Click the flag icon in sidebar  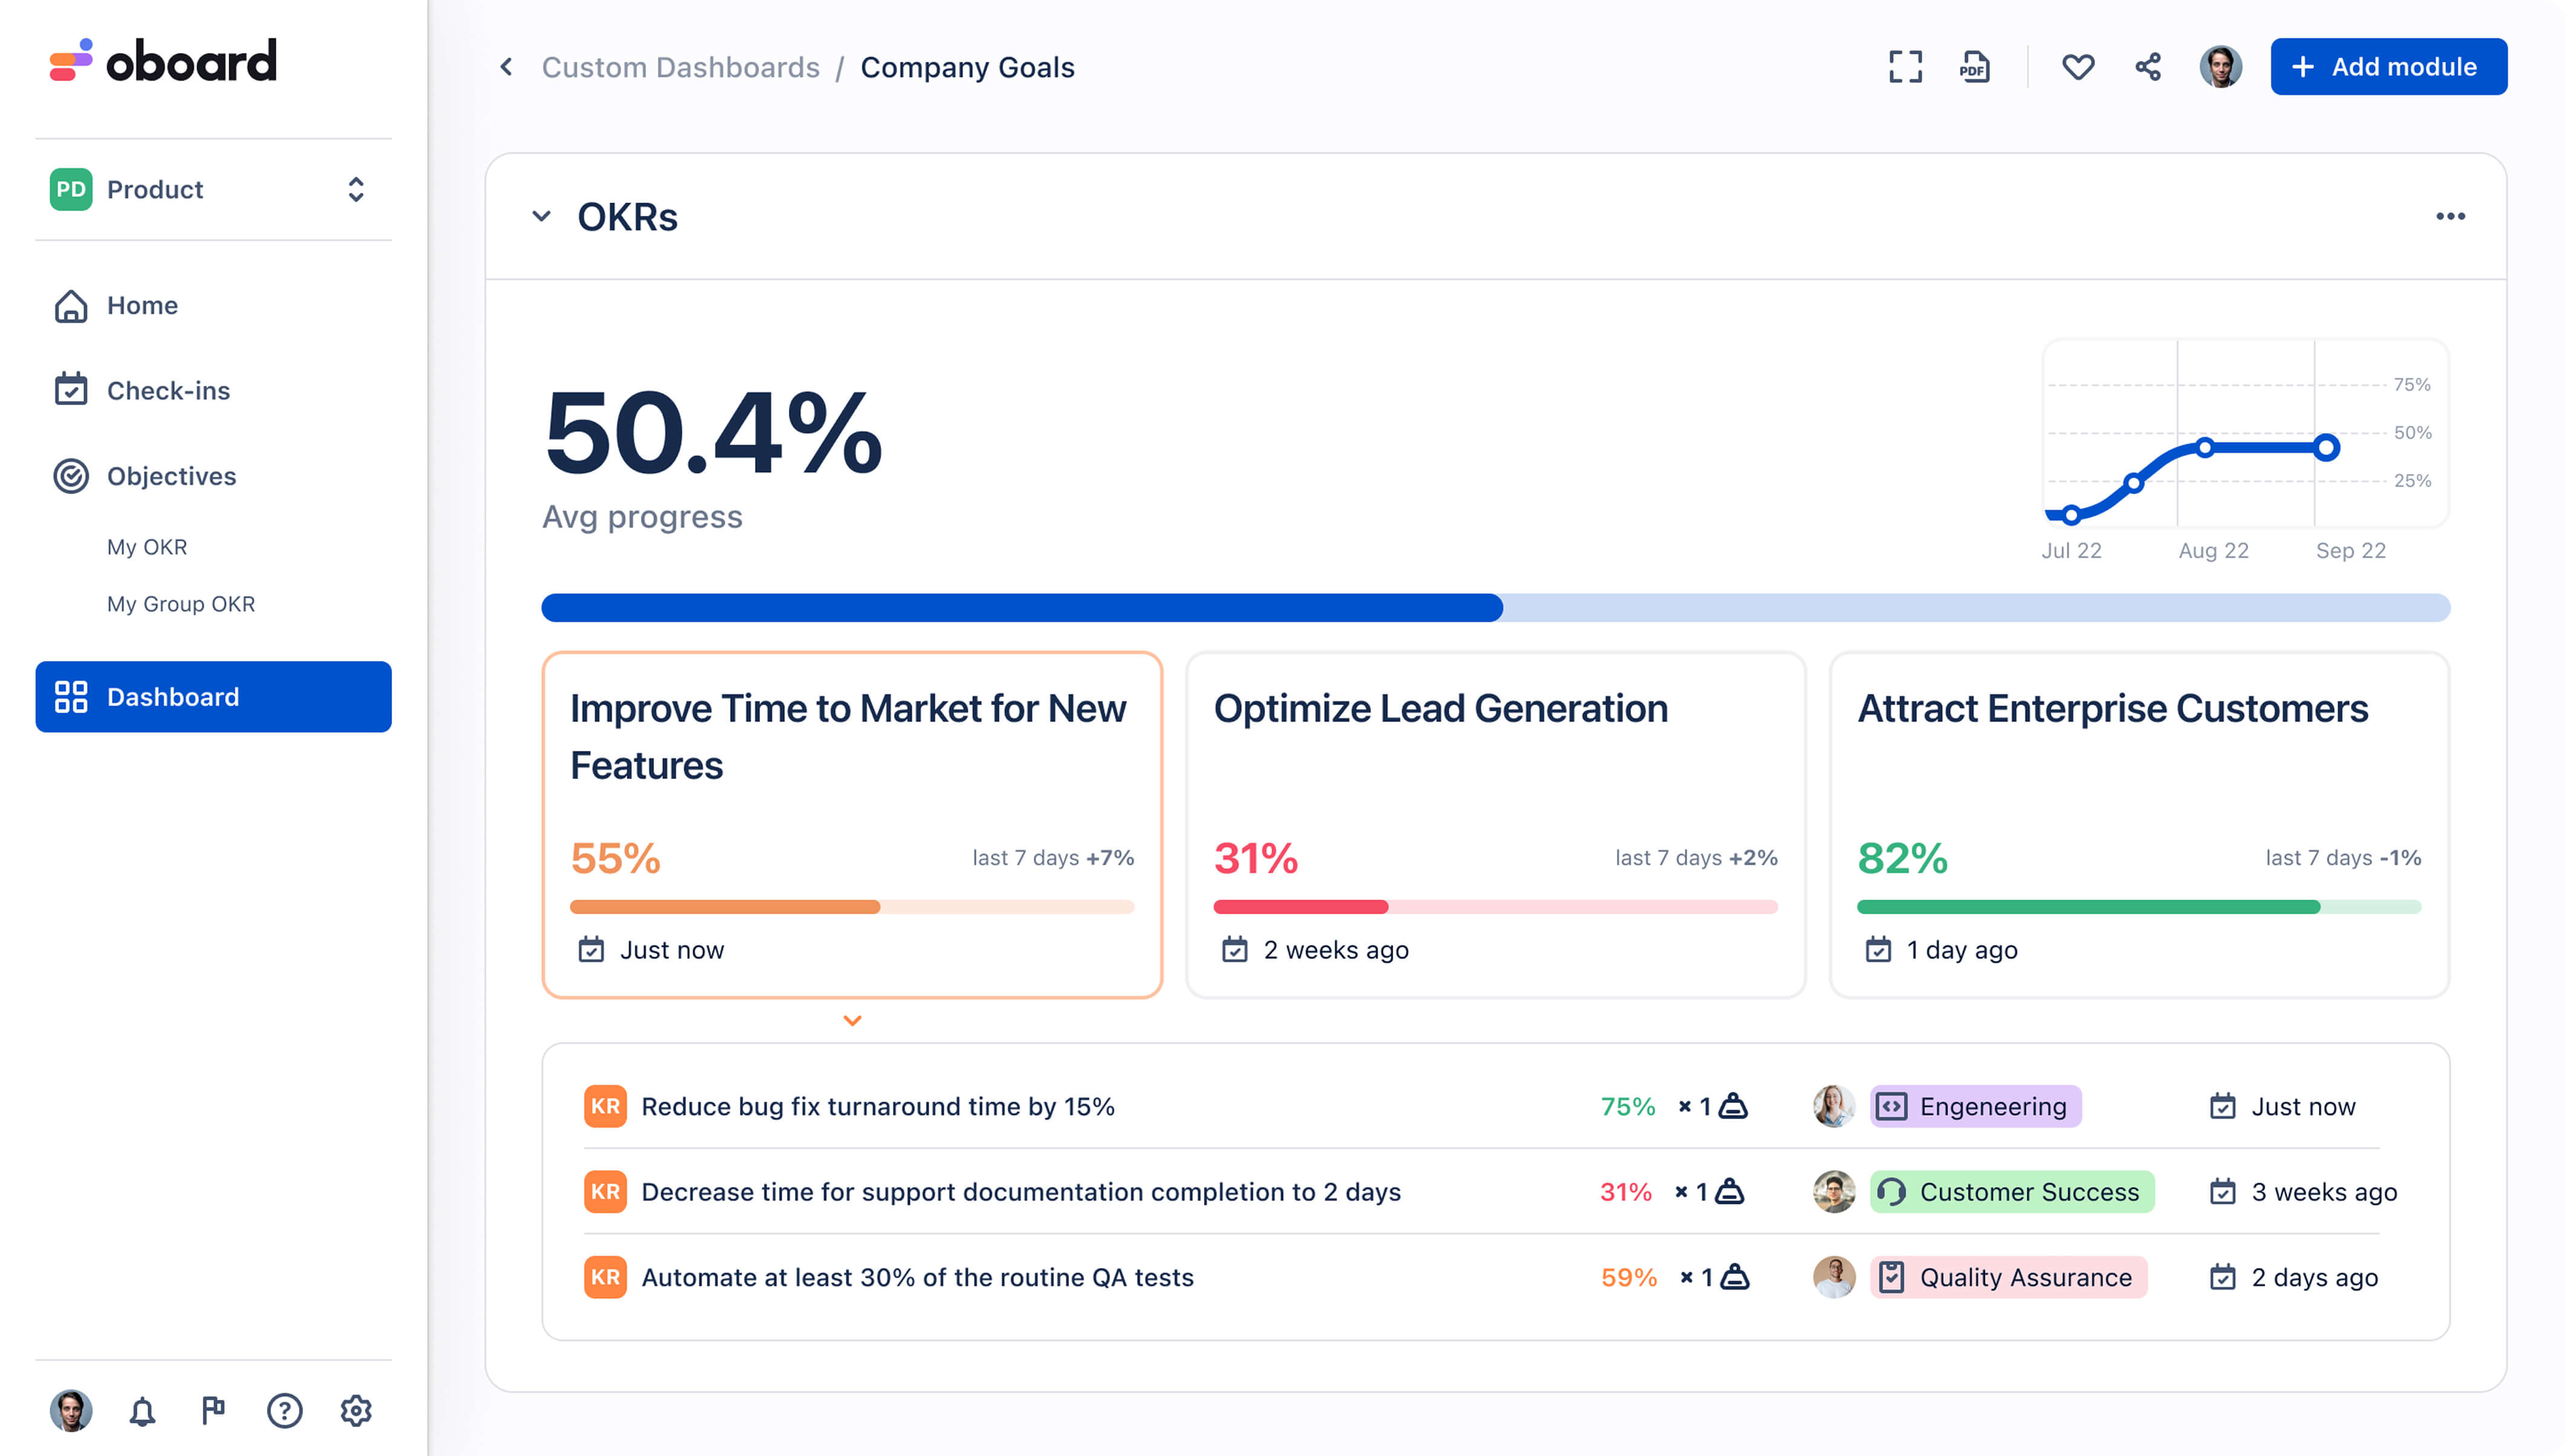(213, 1411)
